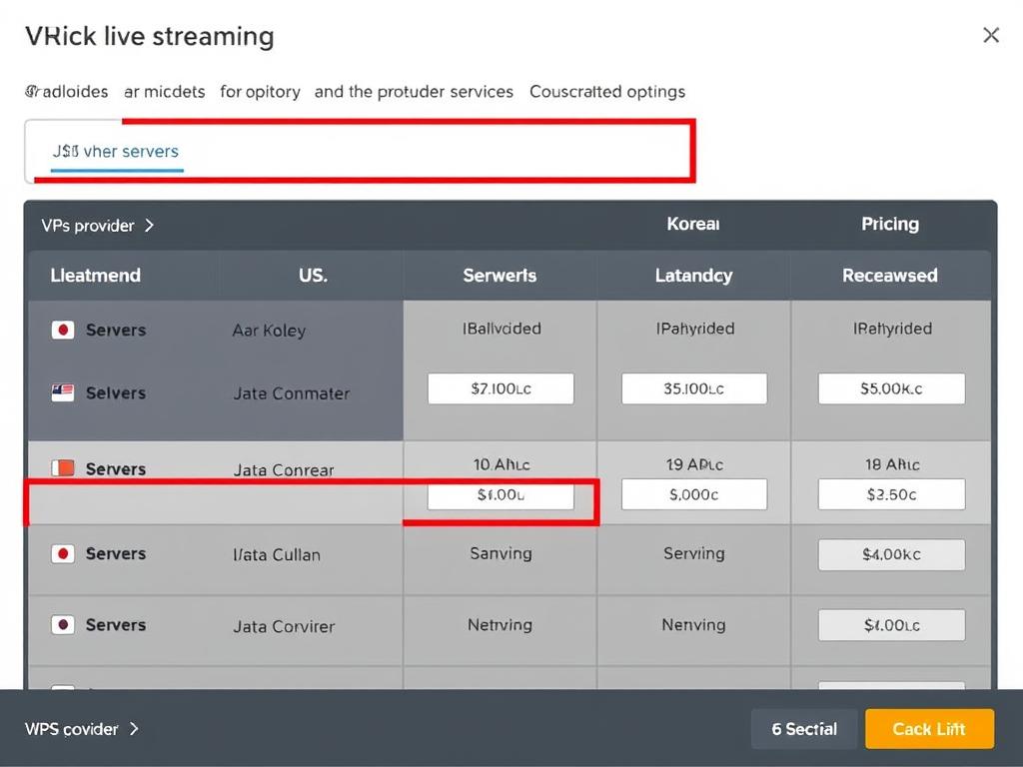This screenshot has width=1023, height=767.
Task: Click the 'Sanving' status cell
Action: (x=502, y=553)
